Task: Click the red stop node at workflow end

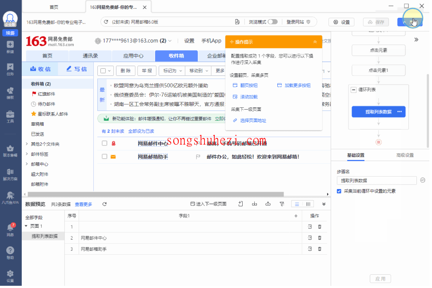Action: pos(379,142)
